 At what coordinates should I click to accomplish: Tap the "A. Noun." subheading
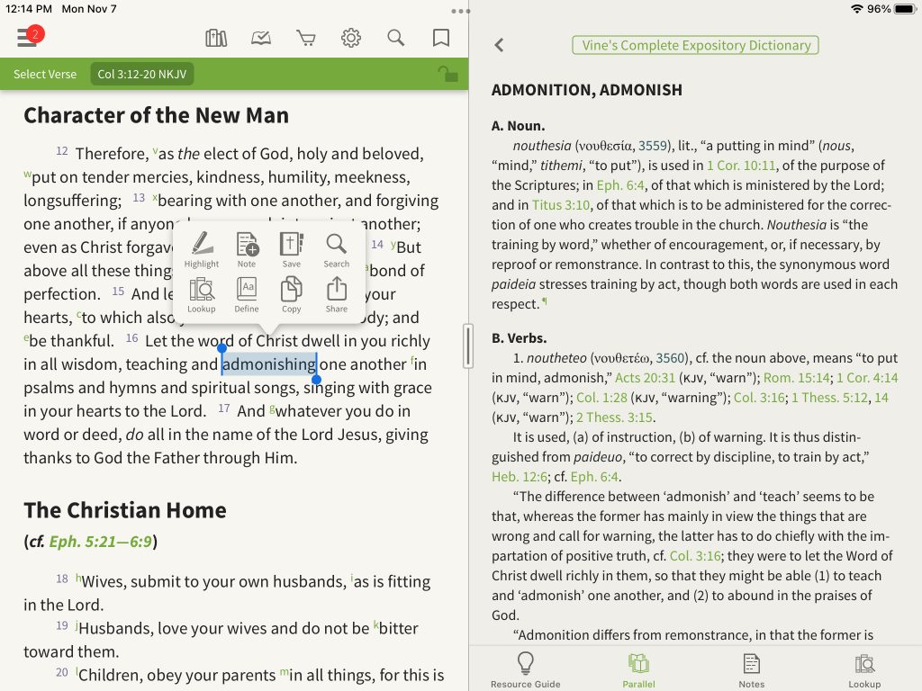click(518, 126)
